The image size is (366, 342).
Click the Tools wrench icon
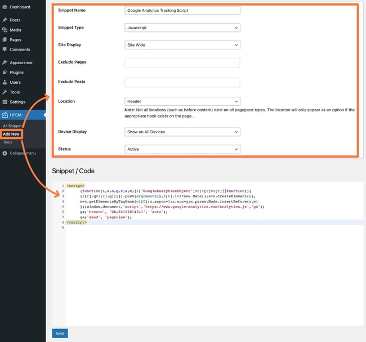(x=5, y=92)
